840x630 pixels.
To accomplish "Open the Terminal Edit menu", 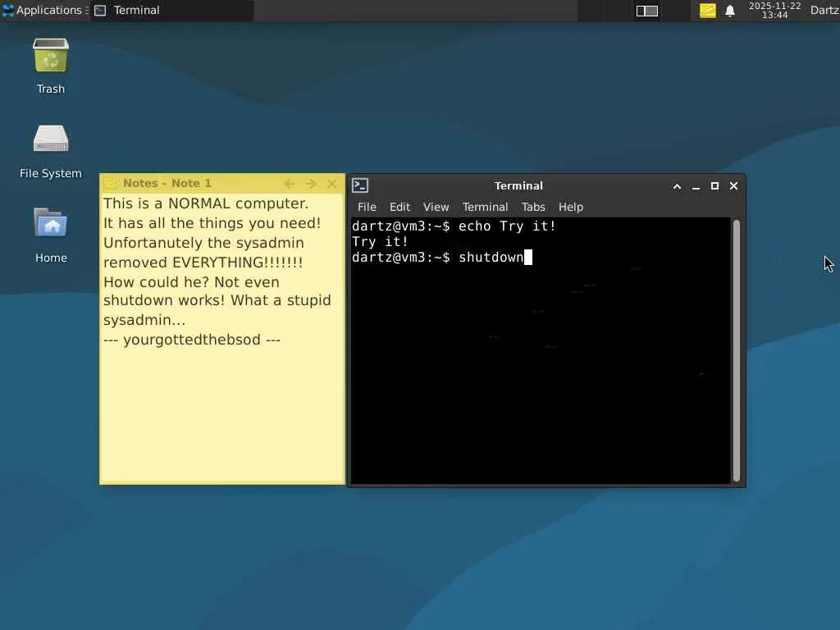I will point(399,207).
